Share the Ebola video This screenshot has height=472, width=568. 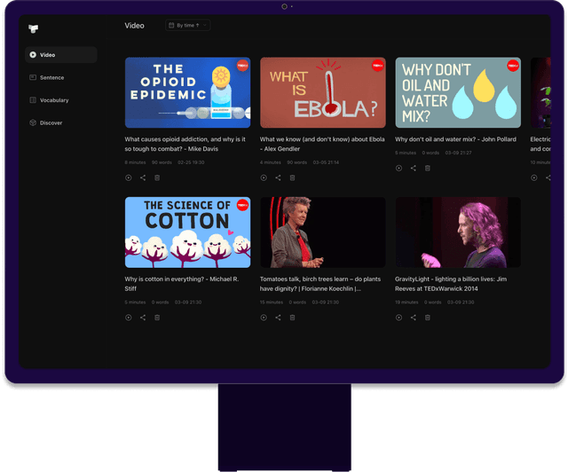278,178
